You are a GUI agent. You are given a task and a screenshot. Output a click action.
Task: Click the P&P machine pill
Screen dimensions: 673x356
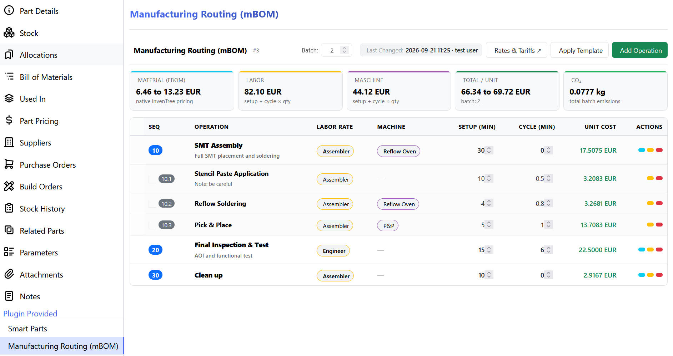388,226
